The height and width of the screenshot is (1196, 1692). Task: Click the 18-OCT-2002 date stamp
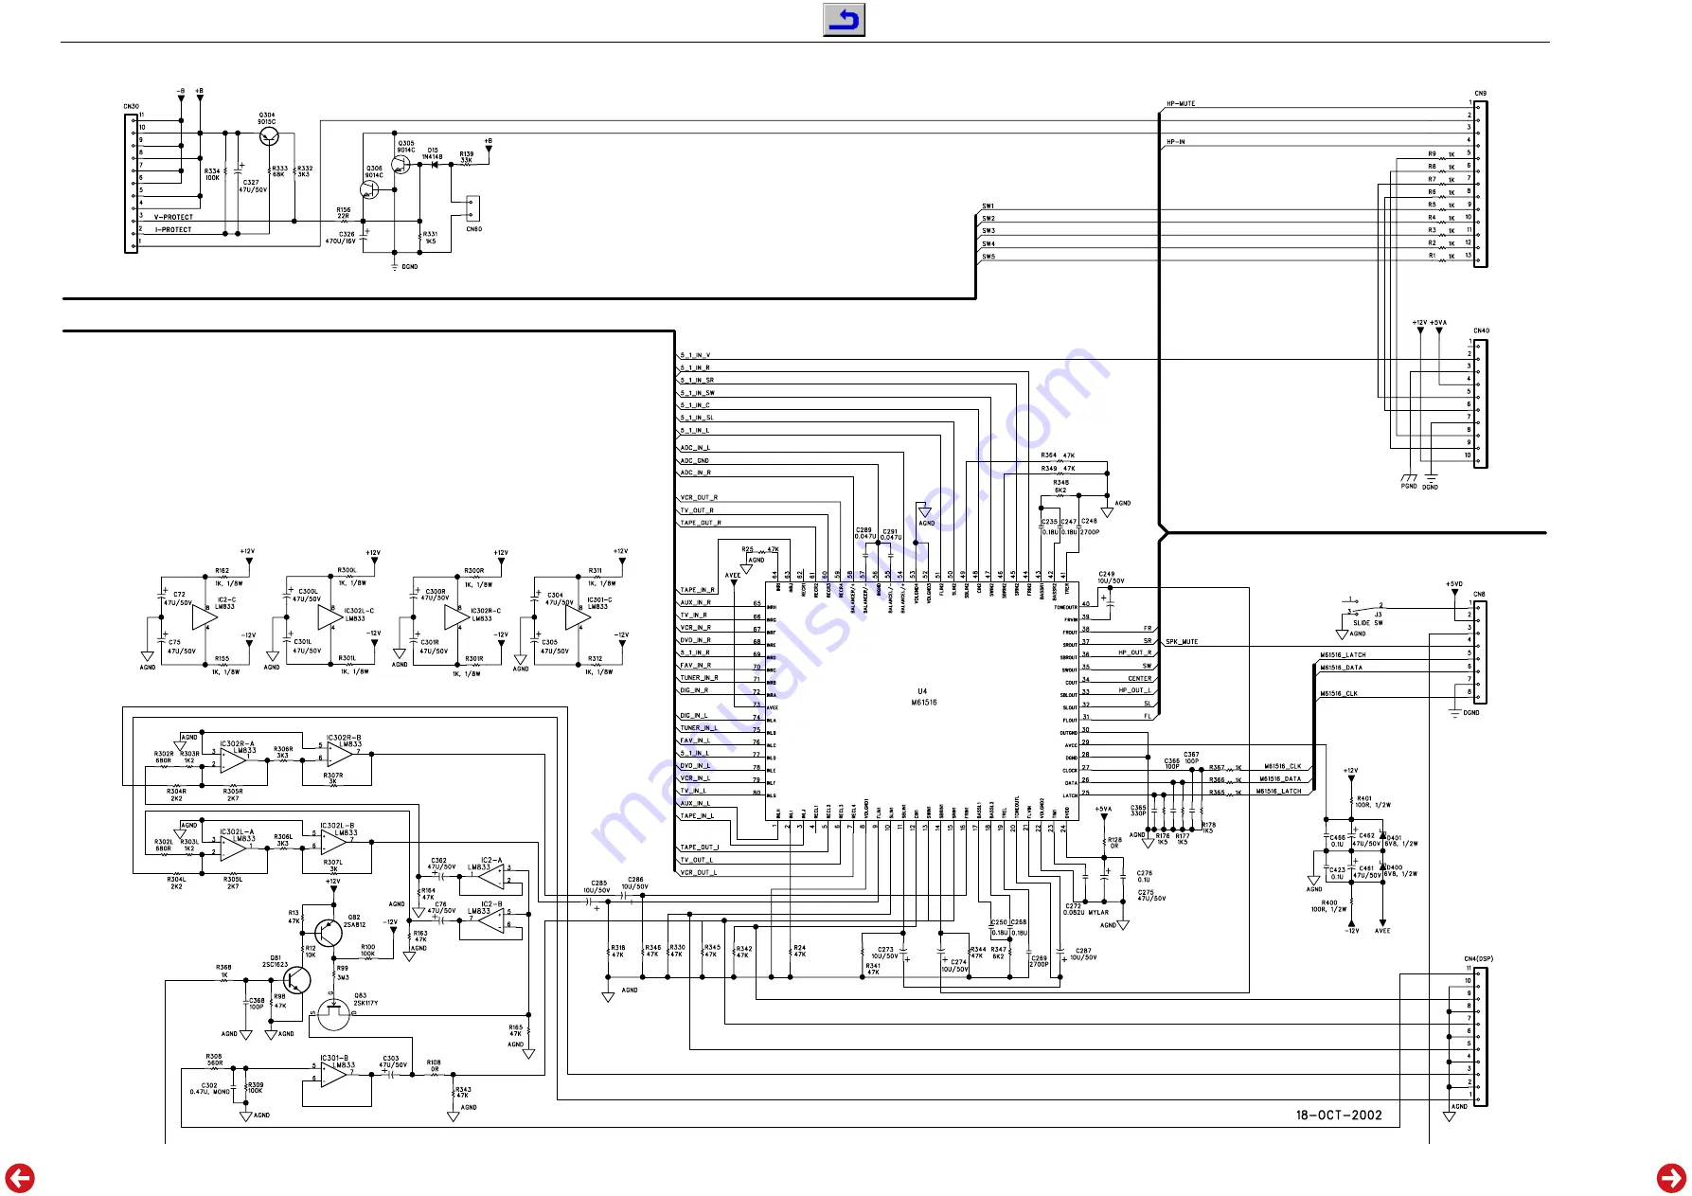coord(1339,1115)
